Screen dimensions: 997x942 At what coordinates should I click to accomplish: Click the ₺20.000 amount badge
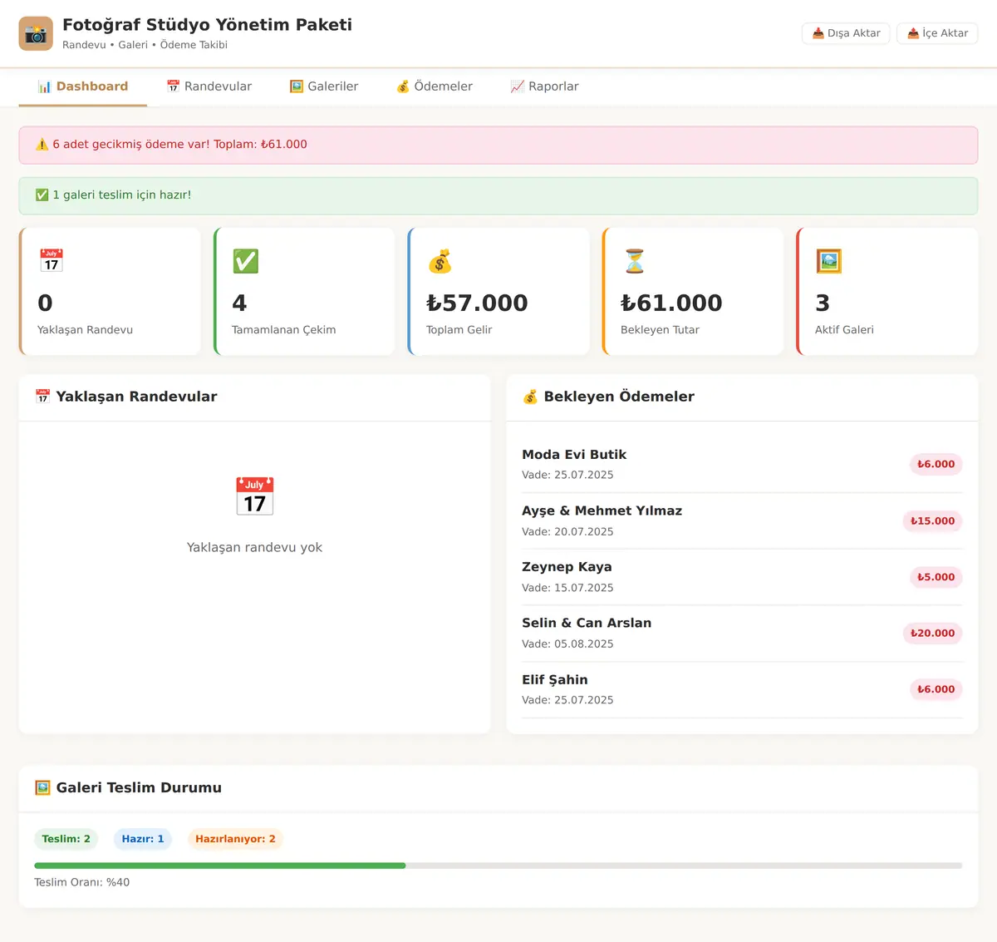coord(932,634)
